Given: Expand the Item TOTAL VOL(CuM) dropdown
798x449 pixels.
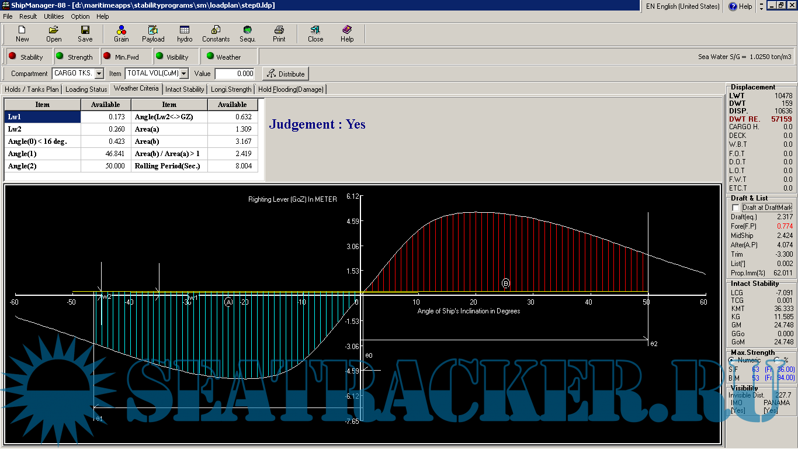Looking at the screenshot, I should click(x=184, y=74).
